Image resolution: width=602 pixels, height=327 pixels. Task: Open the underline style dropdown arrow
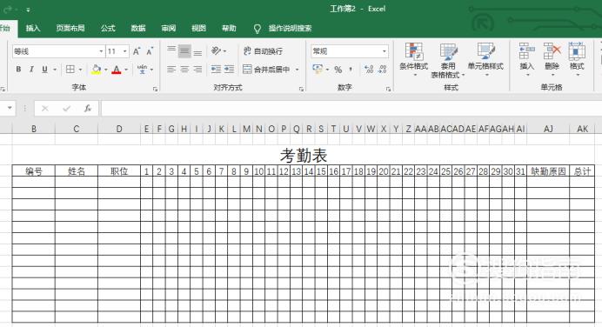click(55, 70)
